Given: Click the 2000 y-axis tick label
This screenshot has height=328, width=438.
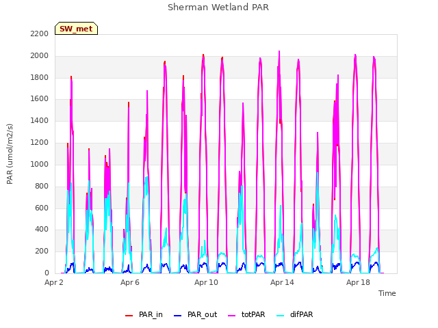Looking at the screenshot, I should click(x=40, y=56).
